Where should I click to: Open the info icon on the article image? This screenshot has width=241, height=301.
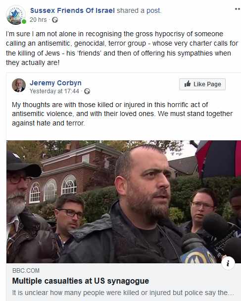click(228, 263)
